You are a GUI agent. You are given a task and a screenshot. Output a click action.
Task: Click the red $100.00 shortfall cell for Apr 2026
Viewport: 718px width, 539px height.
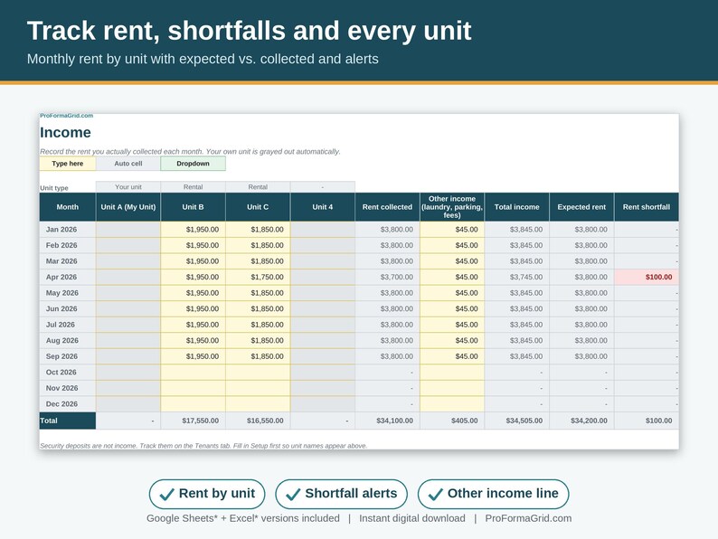[647, 277]
